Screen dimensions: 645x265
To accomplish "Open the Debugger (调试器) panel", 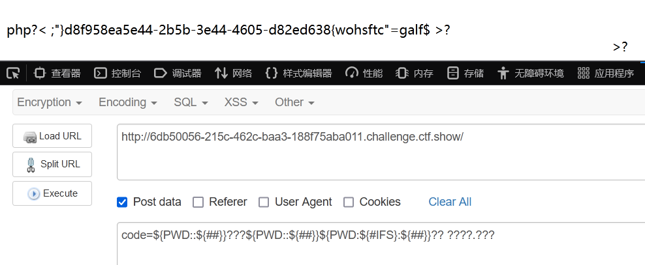I will click(178, 74).
